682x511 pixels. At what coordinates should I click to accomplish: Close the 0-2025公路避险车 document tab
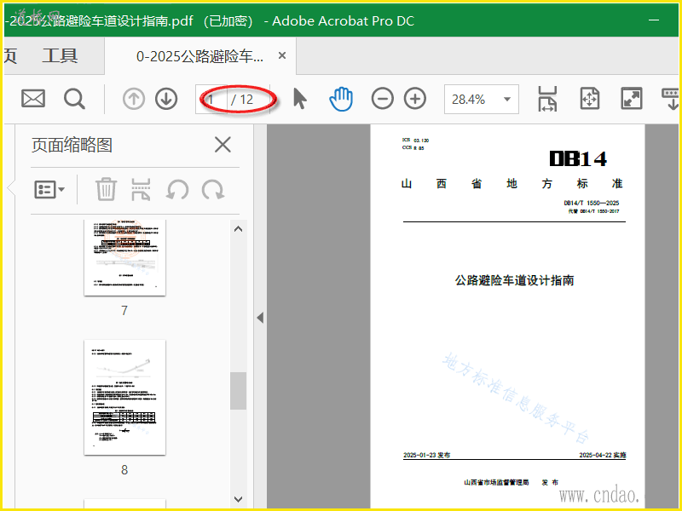[282, 55]
